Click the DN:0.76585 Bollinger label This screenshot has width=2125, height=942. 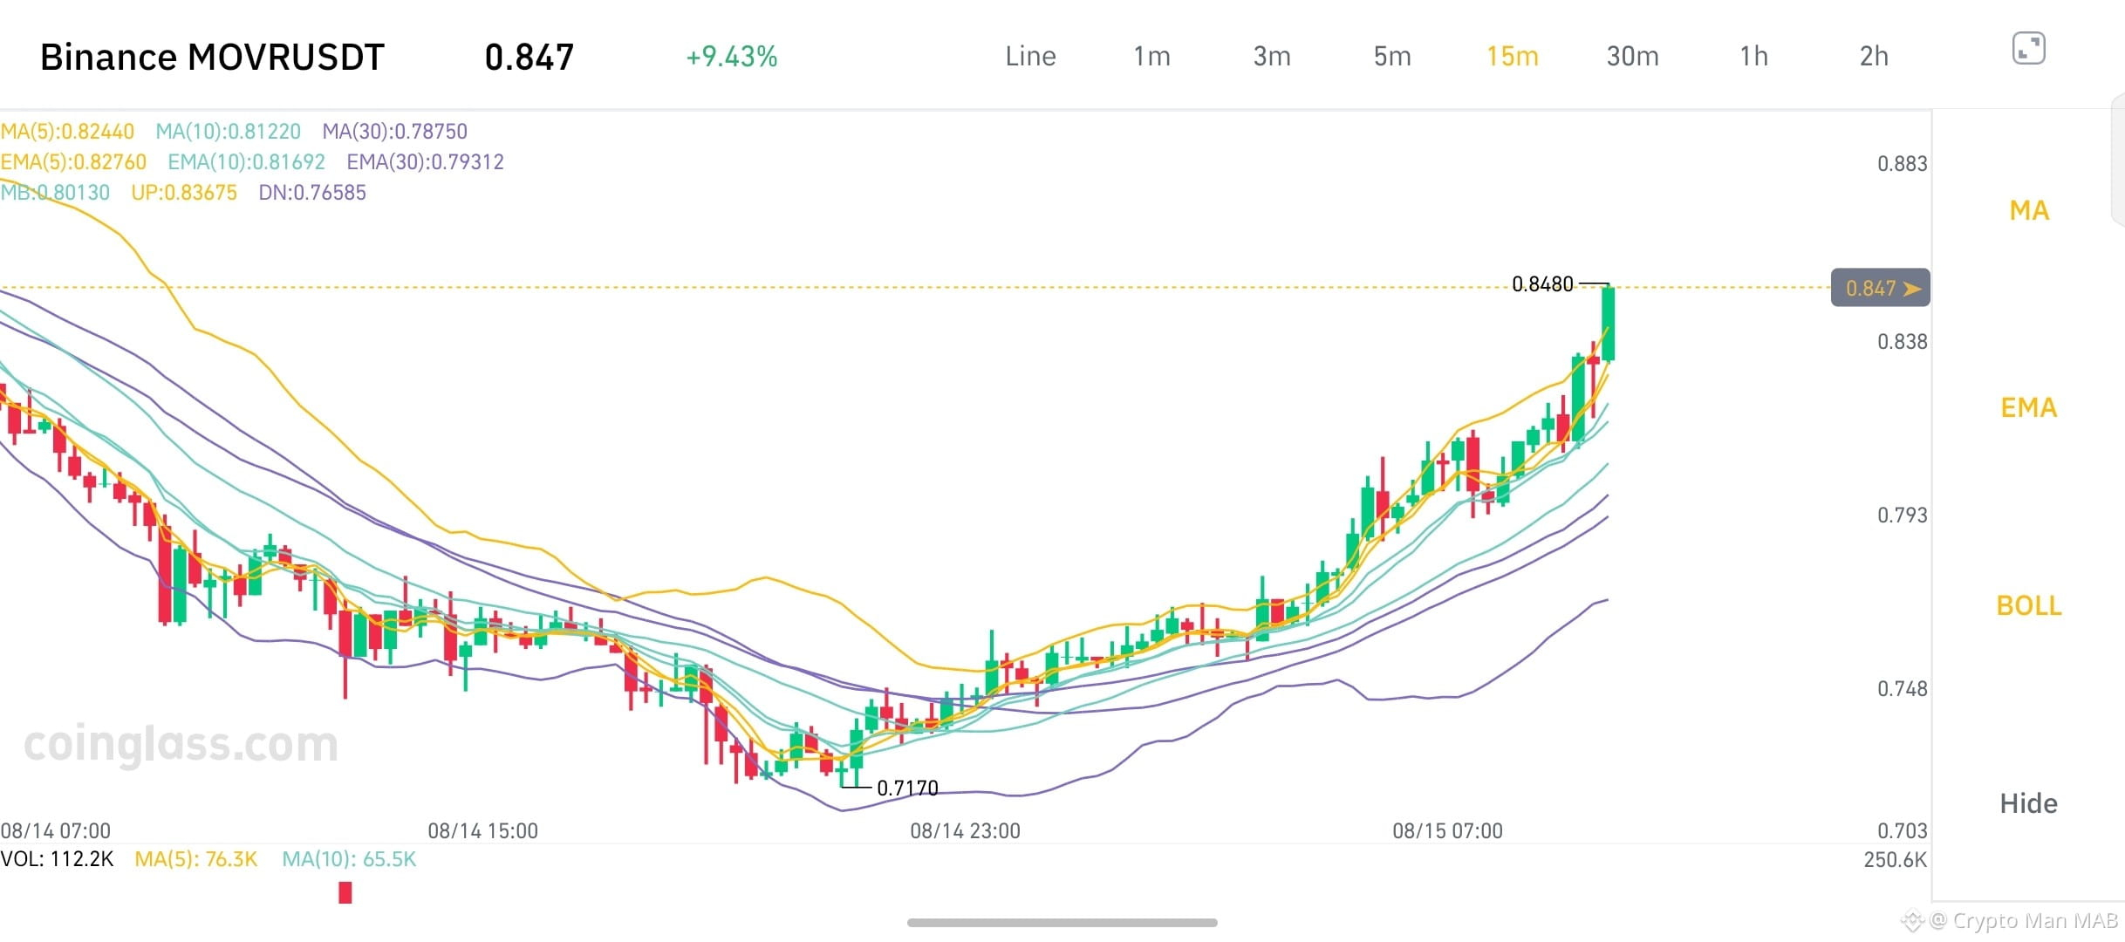[x=312, y=193]
